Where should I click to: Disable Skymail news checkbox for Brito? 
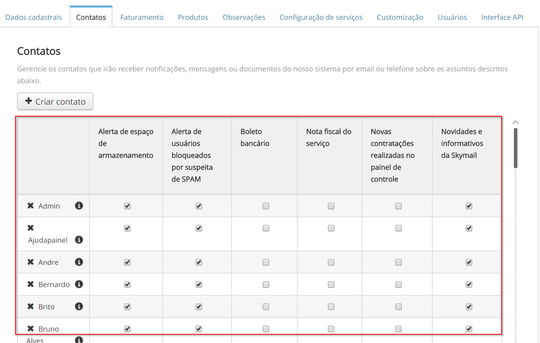pos(469,307)
